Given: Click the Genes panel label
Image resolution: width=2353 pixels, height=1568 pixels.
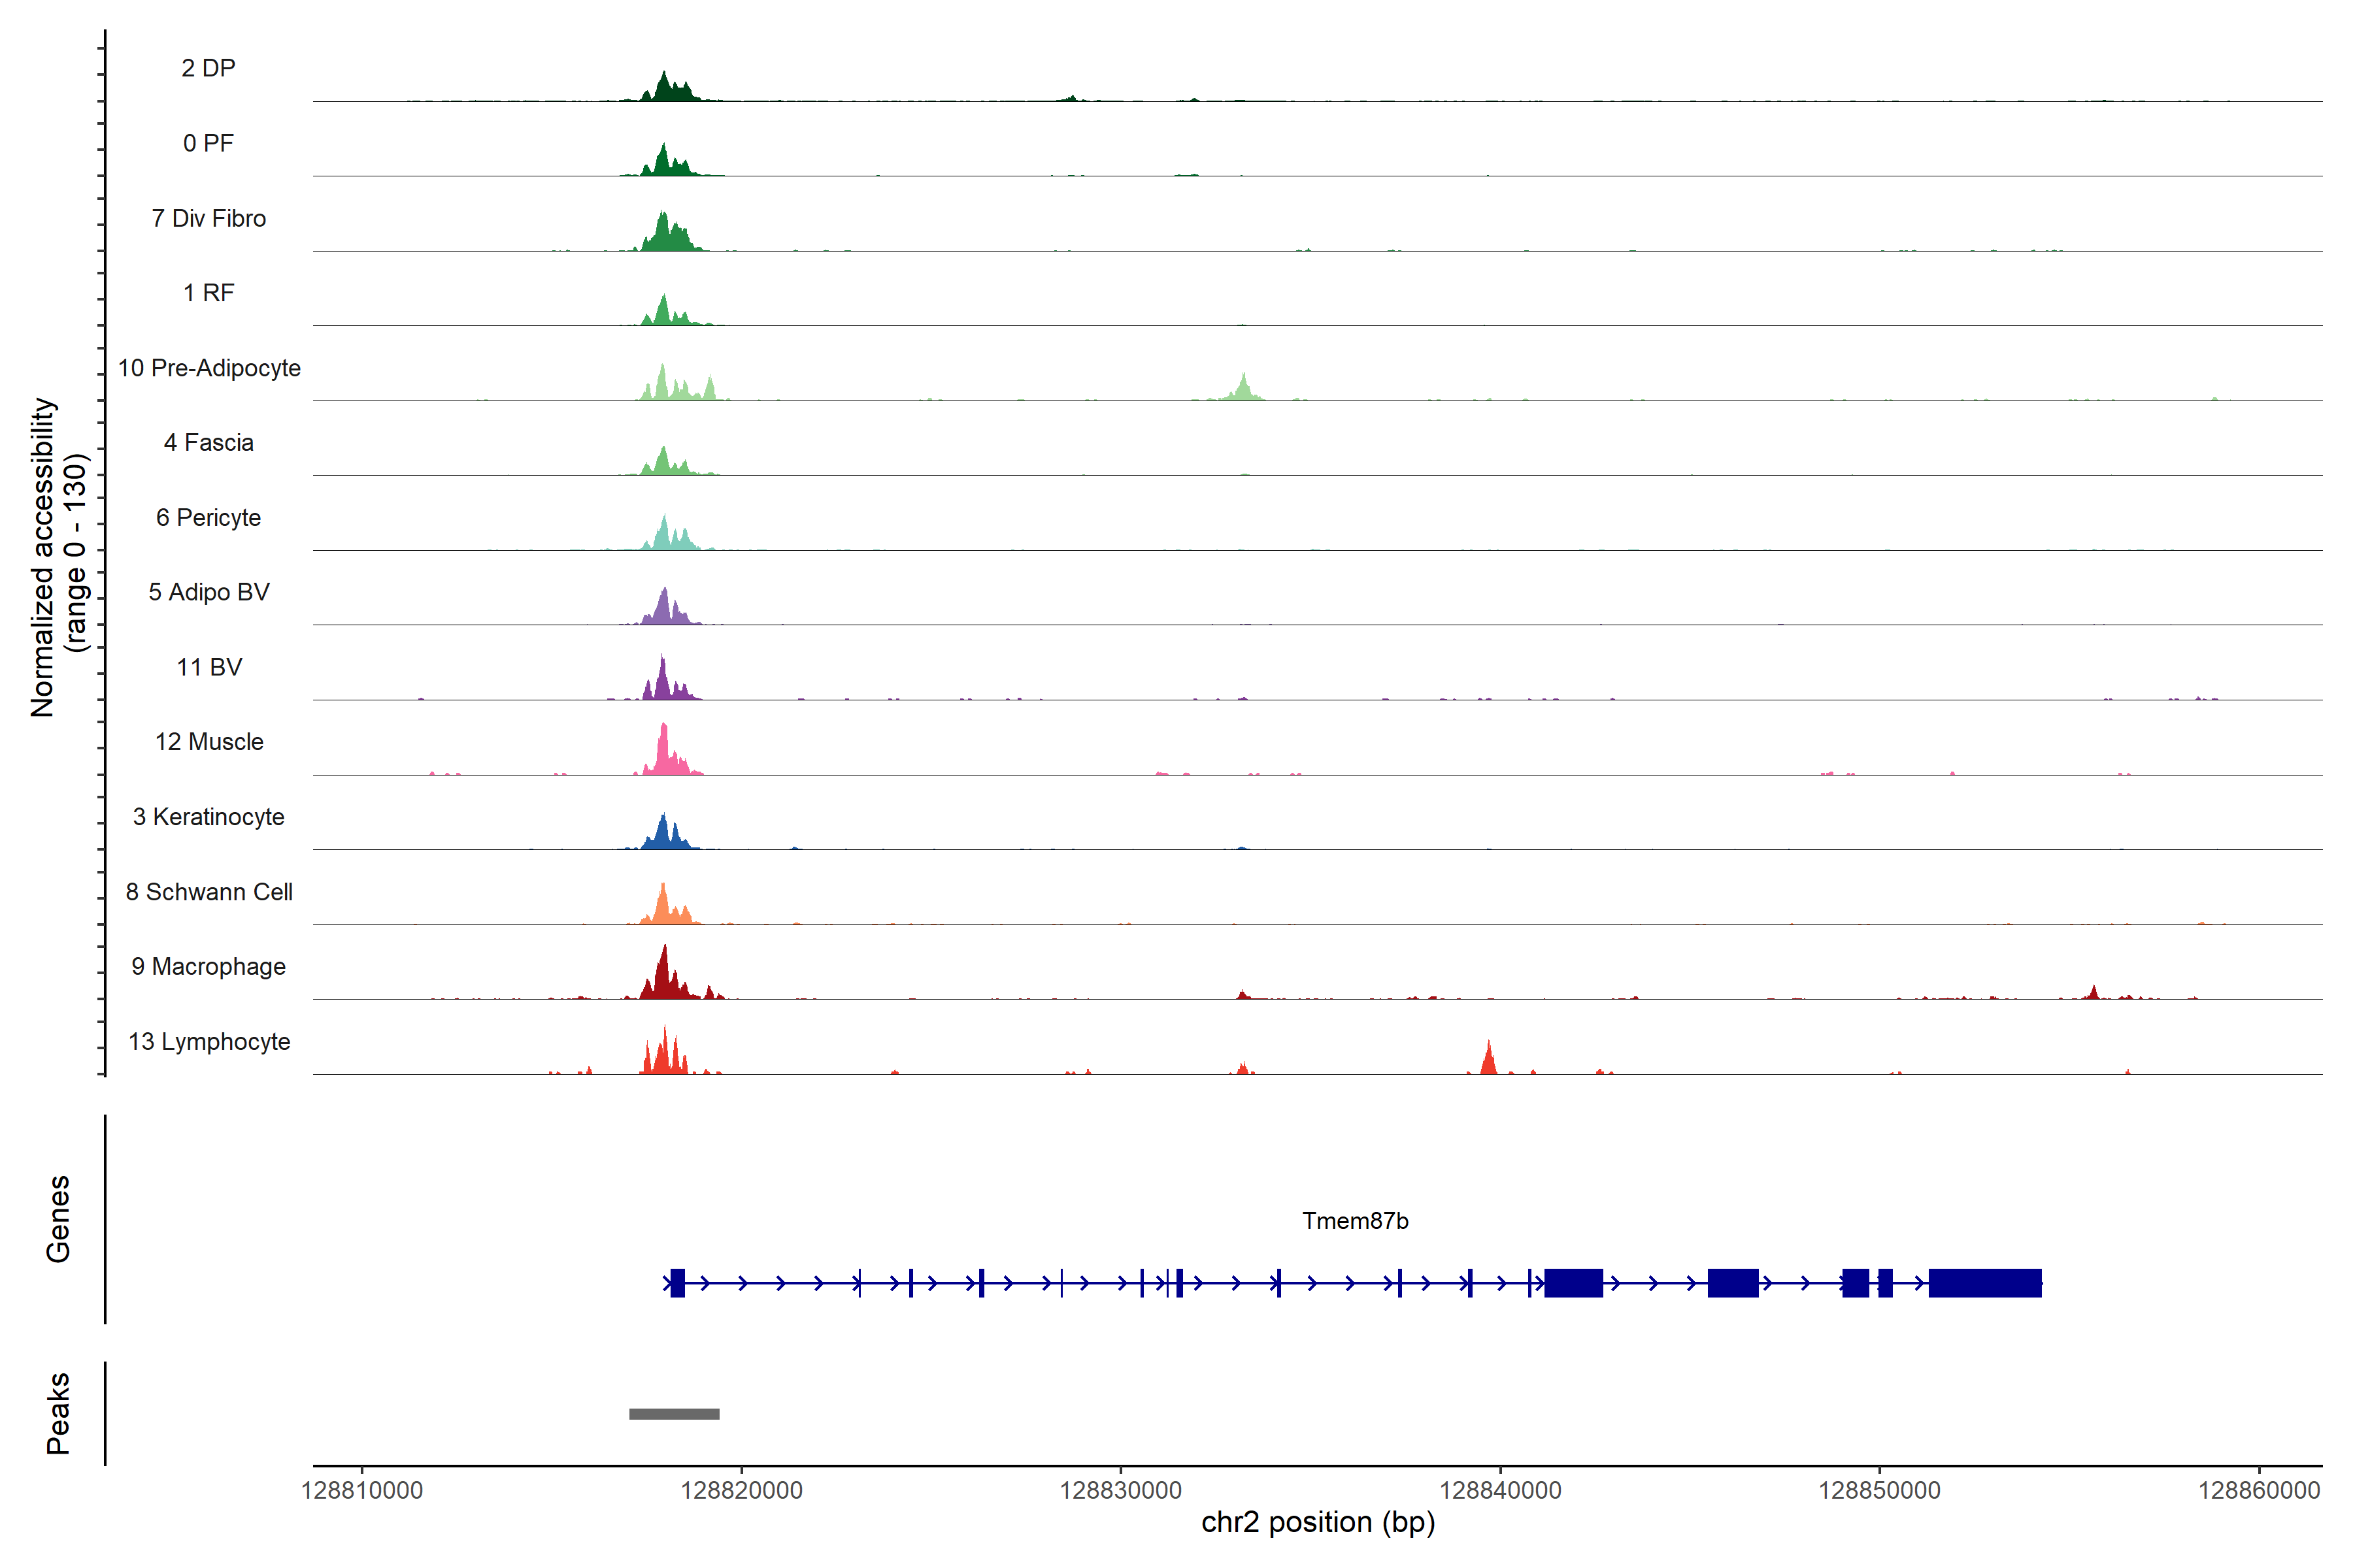Looking at the screenshot, I should click(x=58, y=1219).
